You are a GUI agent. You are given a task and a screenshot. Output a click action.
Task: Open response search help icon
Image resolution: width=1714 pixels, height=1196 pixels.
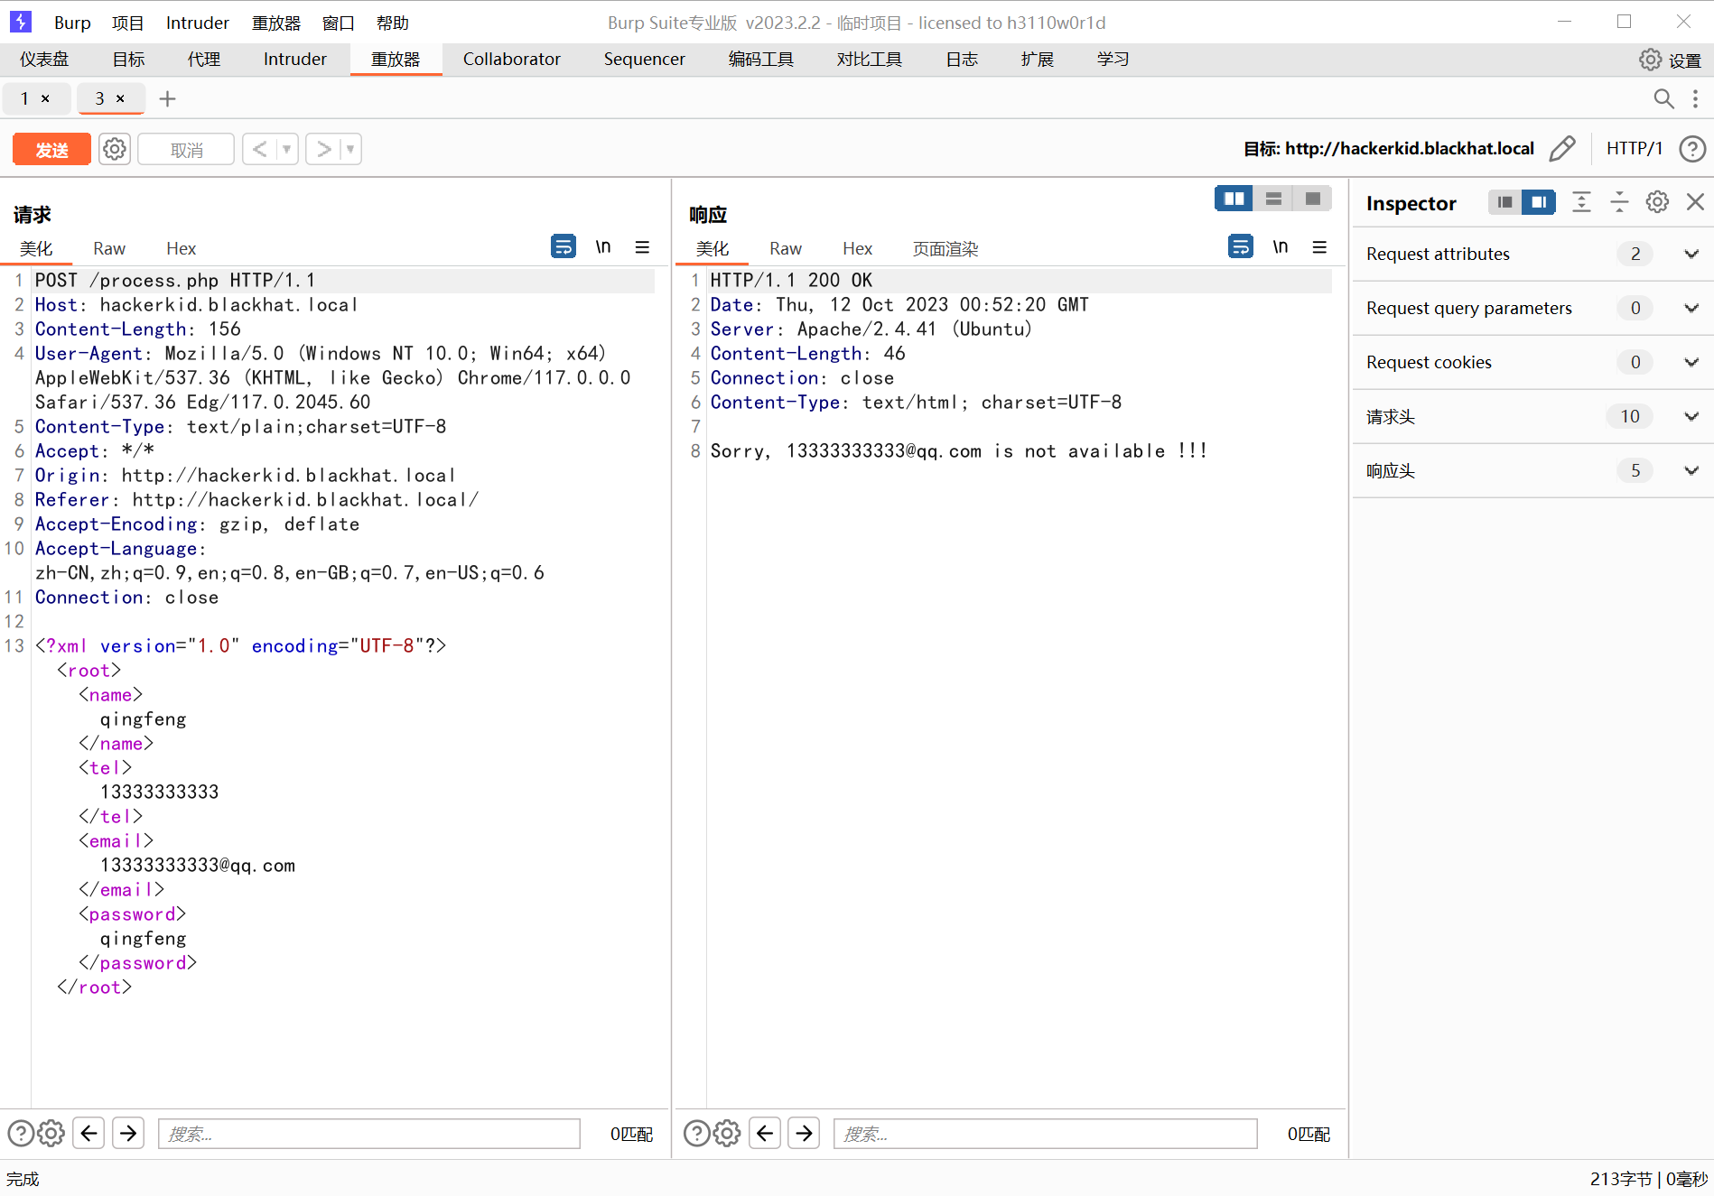696,1133
